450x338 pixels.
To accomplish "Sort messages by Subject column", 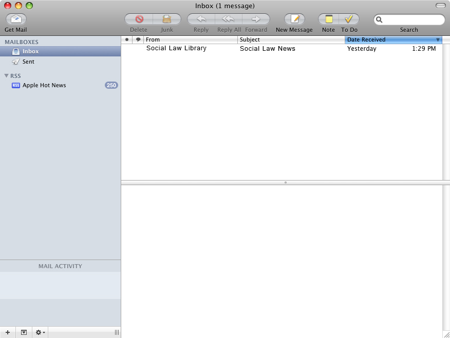I will [291, 39].
